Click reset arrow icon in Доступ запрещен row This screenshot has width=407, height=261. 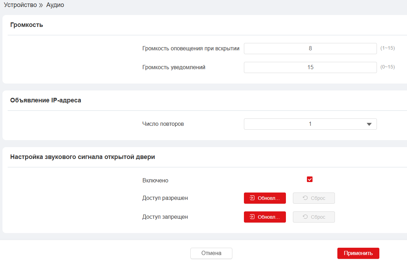[x=305, y=217]
